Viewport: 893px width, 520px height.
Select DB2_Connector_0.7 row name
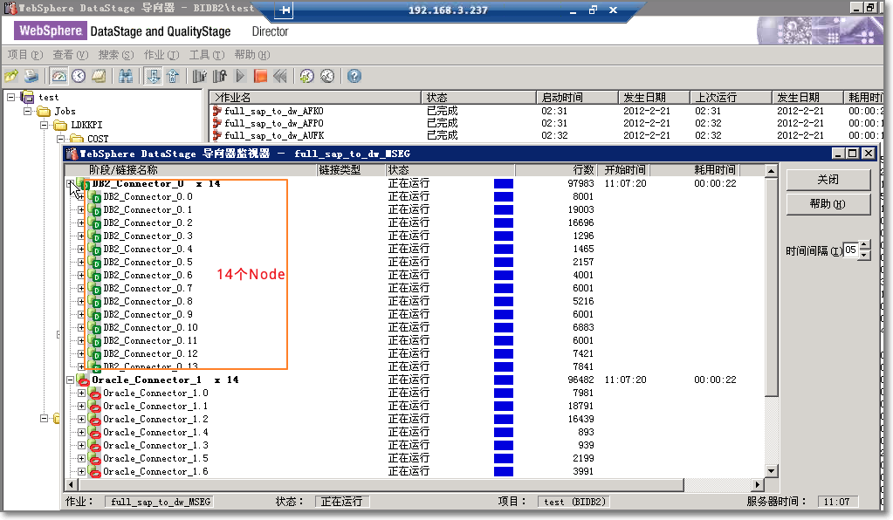(148, 289)
